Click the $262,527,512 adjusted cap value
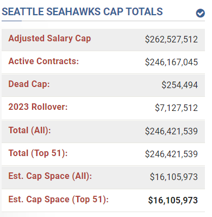 pos(171,39)
